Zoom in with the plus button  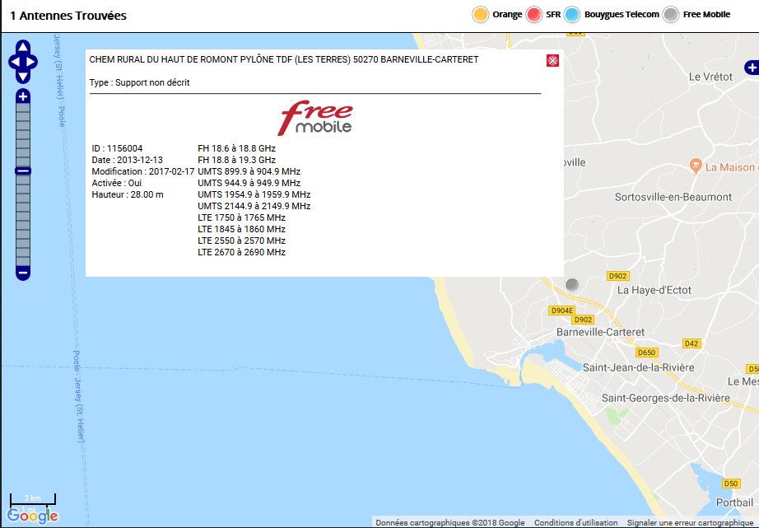(23, 96)
